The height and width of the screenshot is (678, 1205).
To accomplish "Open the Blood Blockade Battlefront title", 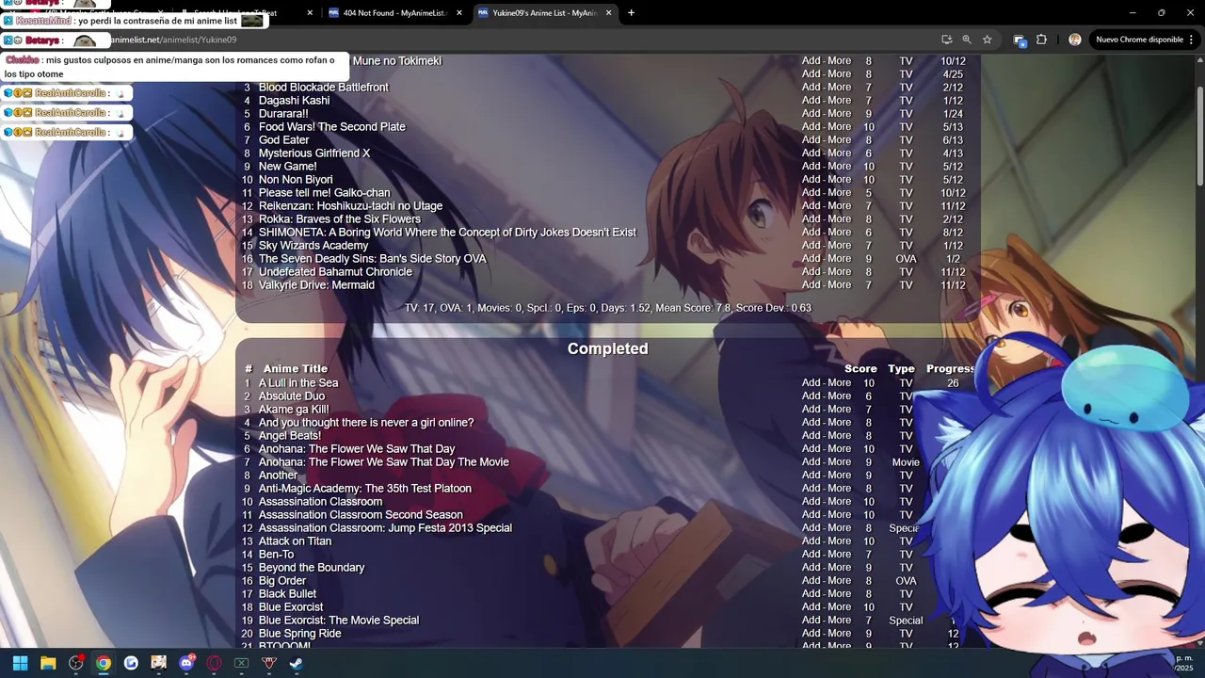I will point(323,88).
